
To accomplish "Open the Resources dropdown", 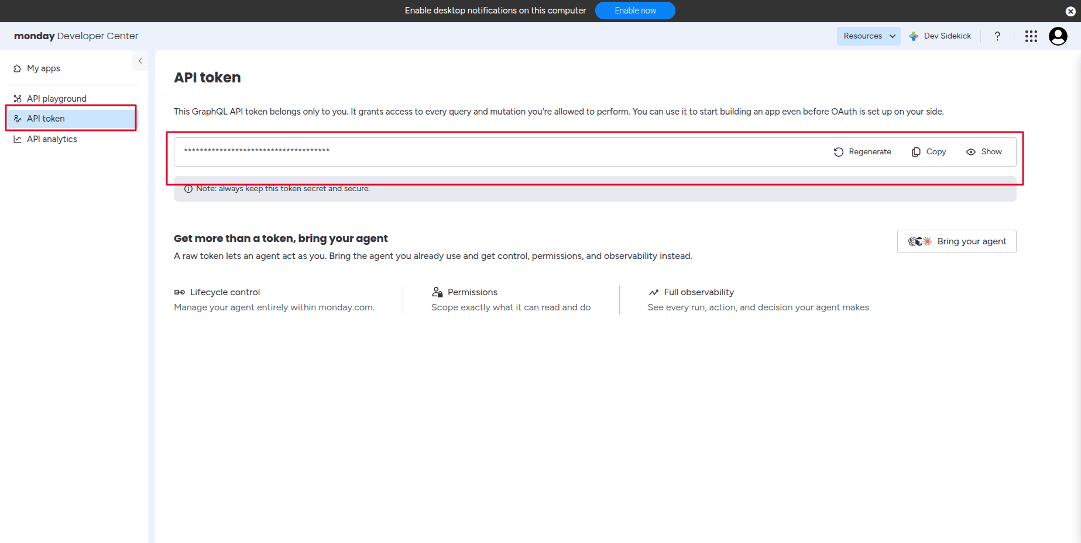I will coord(869,36).
